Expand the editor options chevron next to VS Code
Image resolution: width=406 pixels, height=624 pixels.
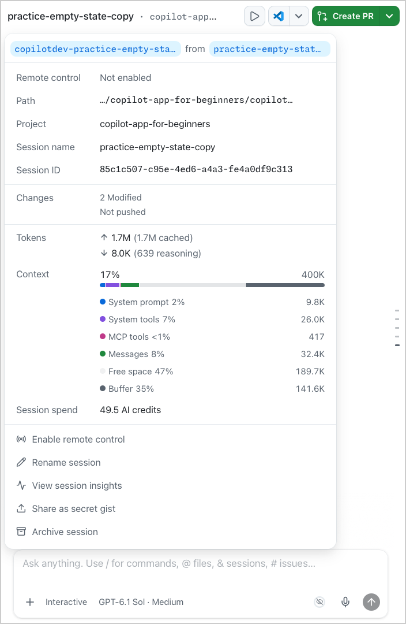click(x=299, y=16)
